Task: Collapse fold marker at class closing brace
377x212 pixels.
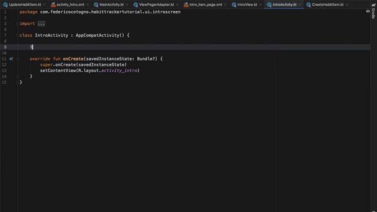Action: tap(17, 82)
